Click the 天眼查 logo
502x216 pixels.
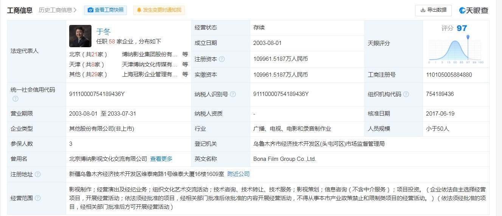tap(474, 11)
